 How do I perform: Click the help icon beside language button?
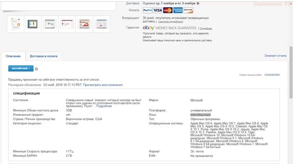[37, 69]
